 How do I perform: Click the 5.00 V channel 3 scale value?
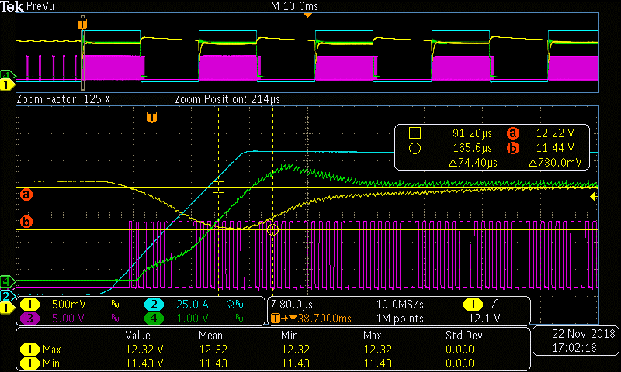coord(68,319)
